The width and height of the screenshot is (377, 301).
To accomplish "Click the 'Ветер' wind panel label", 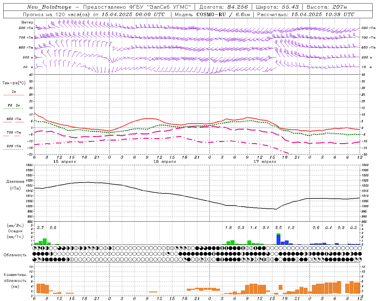I will [x=27, y=22].
